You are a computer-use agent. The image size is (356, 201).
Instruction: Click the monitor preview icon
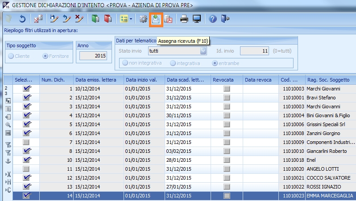[x=196, y=19]
